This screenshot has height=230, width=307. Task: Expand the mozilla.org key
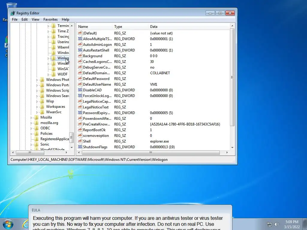tap(31, 123)
